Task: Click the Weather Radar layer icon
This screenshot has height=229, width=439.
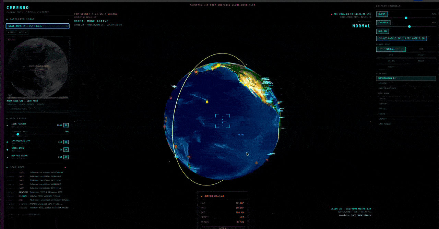Action: coord(7,157)
